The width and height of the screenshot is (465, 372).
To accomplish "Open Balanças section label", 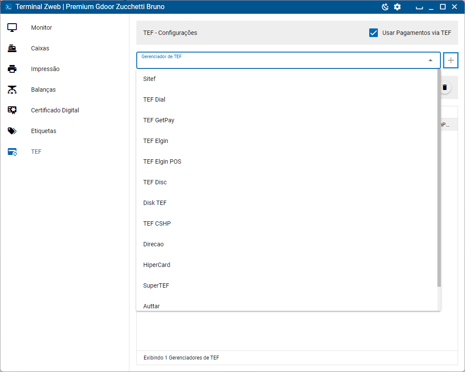I will (x=43, y=90).
